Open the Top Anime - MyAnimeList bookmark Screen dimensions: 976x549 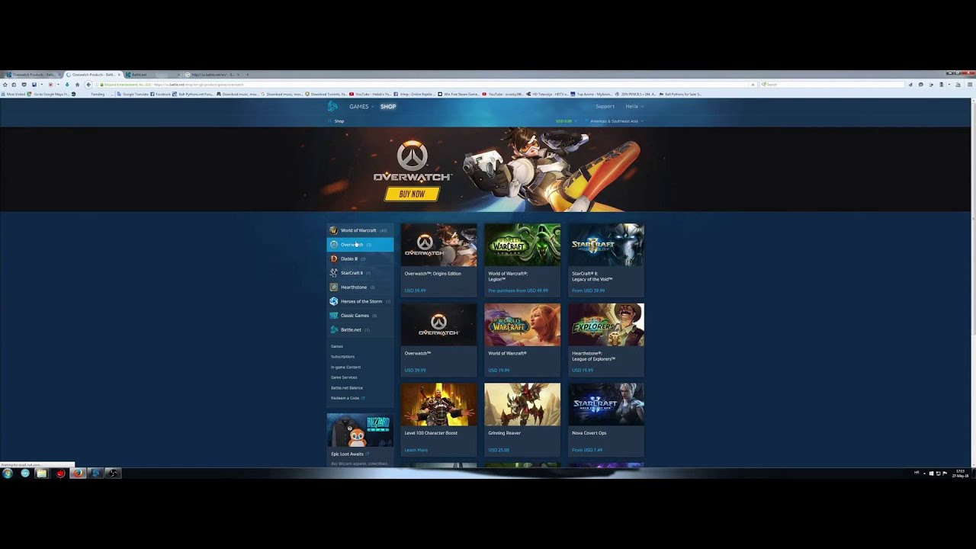592,95
